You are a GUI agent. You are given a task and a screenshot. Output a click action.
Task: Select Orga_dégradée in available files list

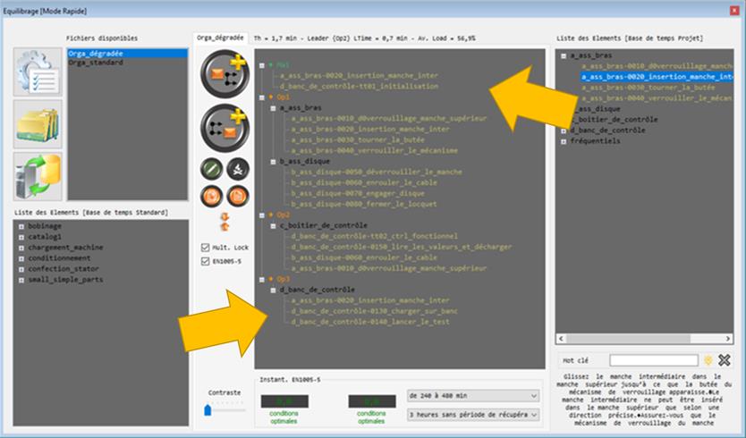(128, 54)
